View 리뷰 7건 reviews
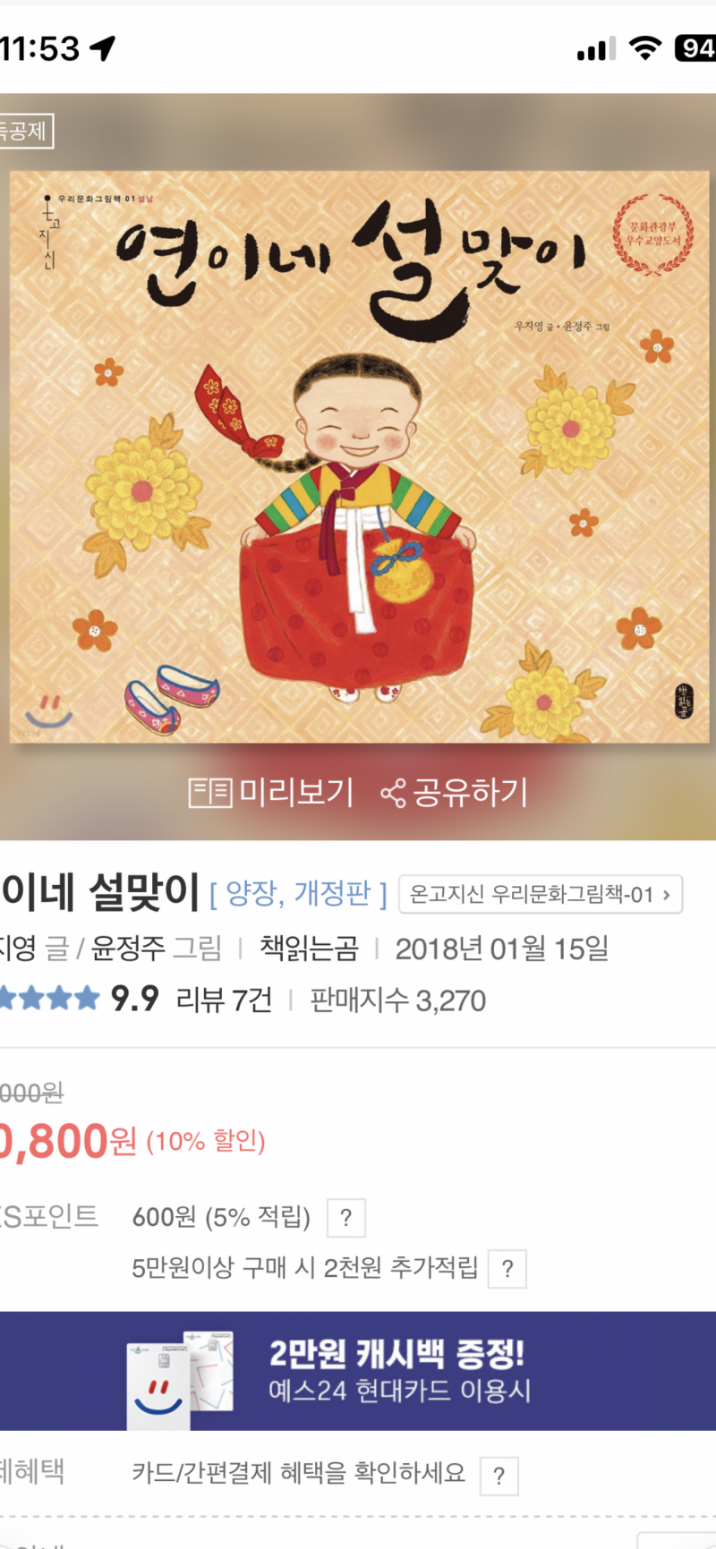Screen dimensions: 716x1549 coord(224,1000)
